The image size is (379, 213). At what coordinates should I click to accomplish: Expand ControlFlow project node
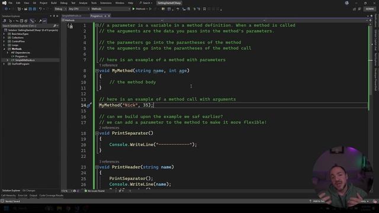pos(4,41)
